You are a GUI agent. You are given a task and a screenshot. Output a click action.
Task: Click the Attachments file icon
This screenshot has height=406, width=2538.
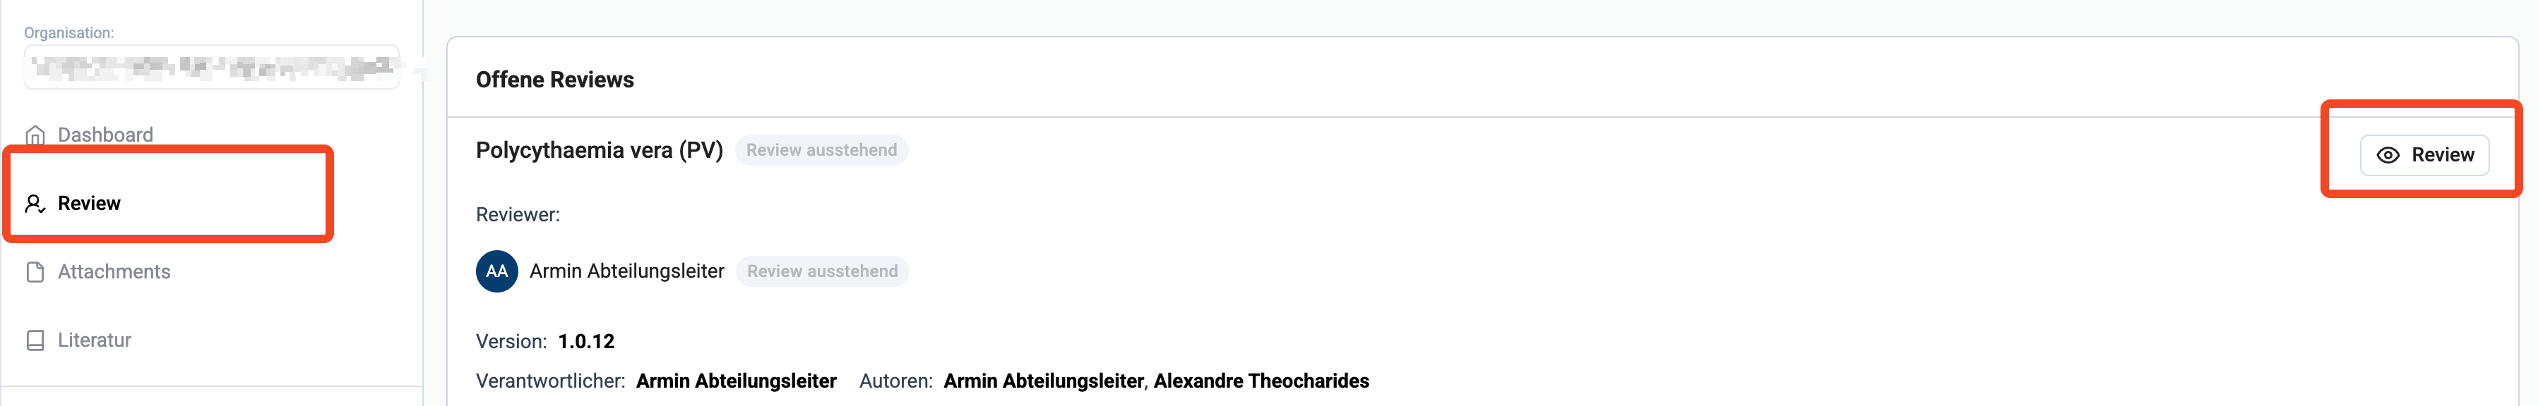[35, 272]
